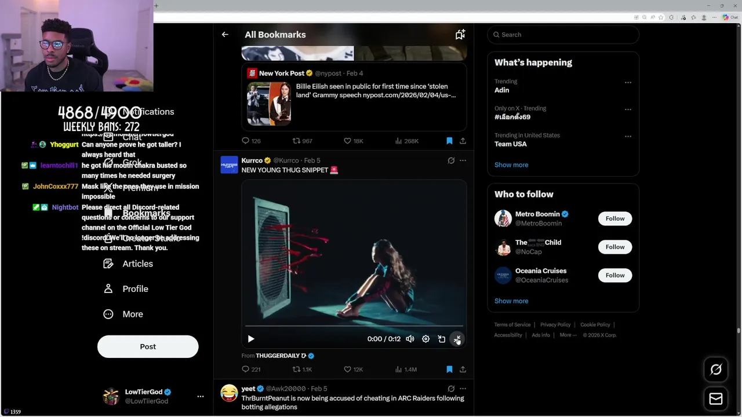Like the New York Post tweet
The height and width of the screenshot is (417, 742).
tap(353, 141)
